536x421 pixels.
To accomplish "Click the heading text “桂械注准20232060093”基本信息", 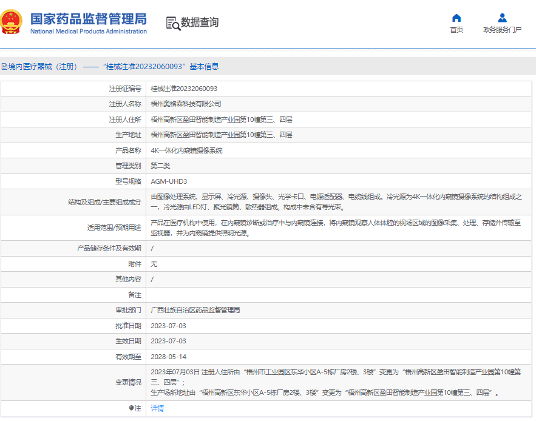I will [x=161, y=67].
